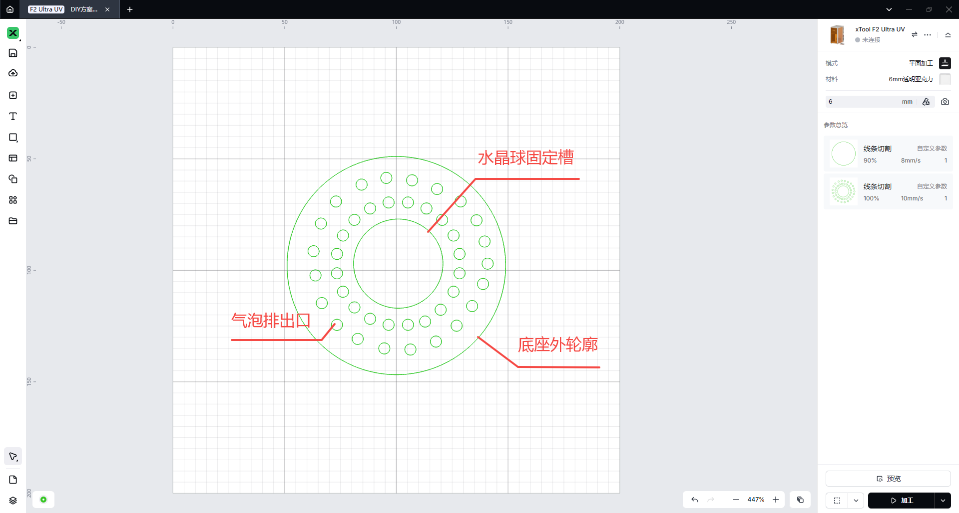The image size is (959, 513).
Task: Open a new tab with plus
Action: click(x=130, y=9)
